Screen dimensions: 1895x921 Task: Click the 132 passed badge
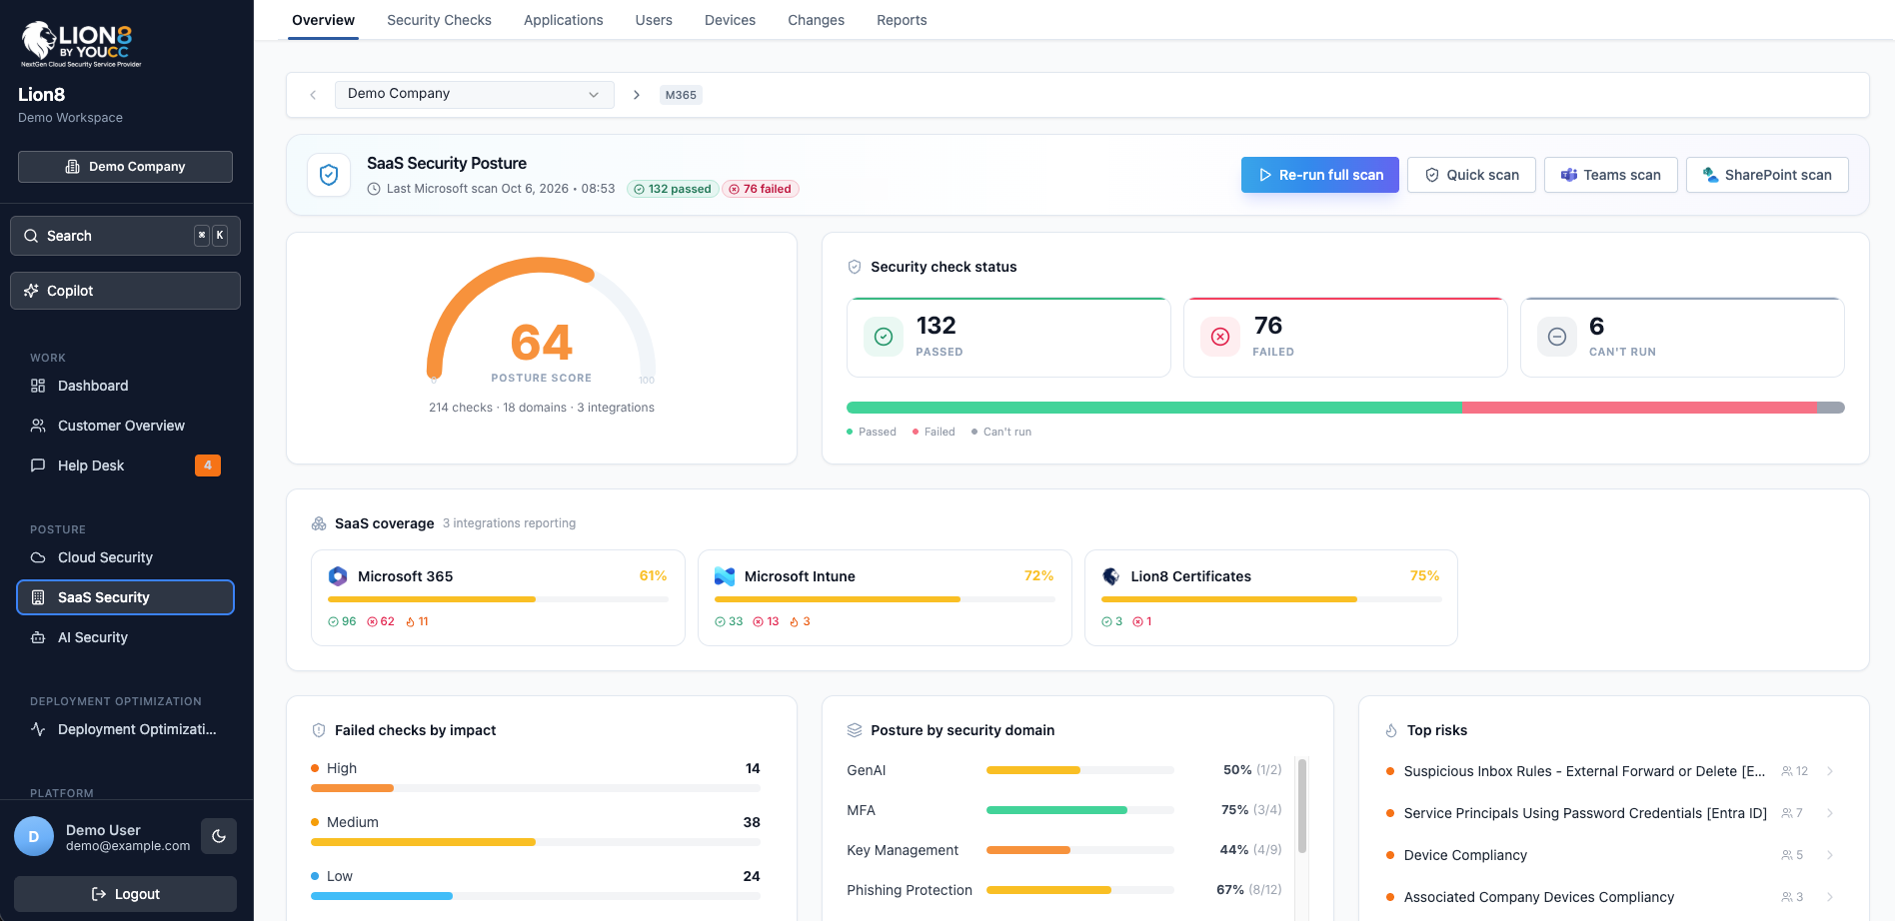[673, 189]
